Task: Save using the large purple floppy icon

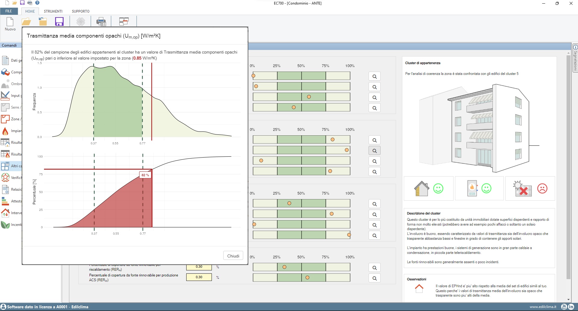Action: click(59, 21)
